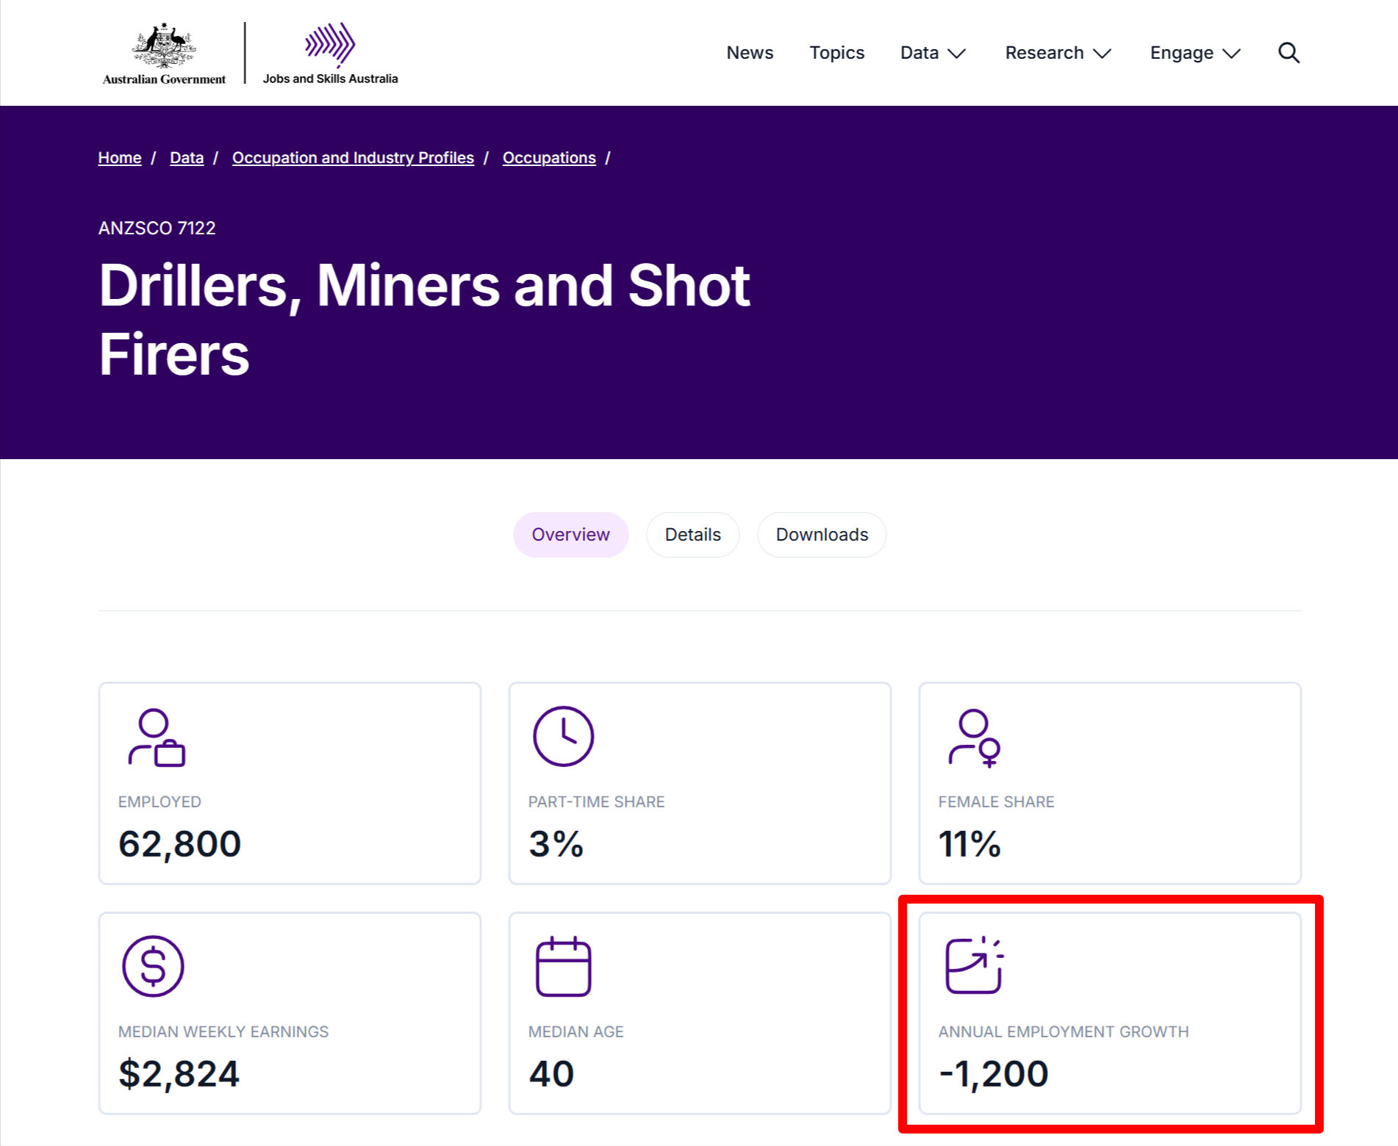Switch to the Downloads tab
This screenshot has height=1146, width=1398.
point(822,535)
